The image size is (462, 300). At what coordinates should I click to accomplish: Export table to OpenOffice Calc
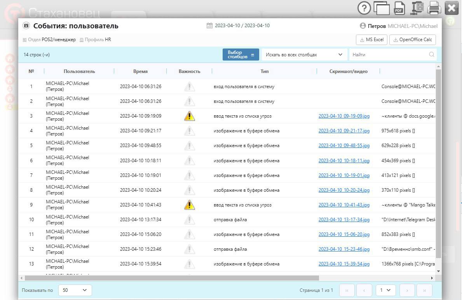(x=412, y=40)
